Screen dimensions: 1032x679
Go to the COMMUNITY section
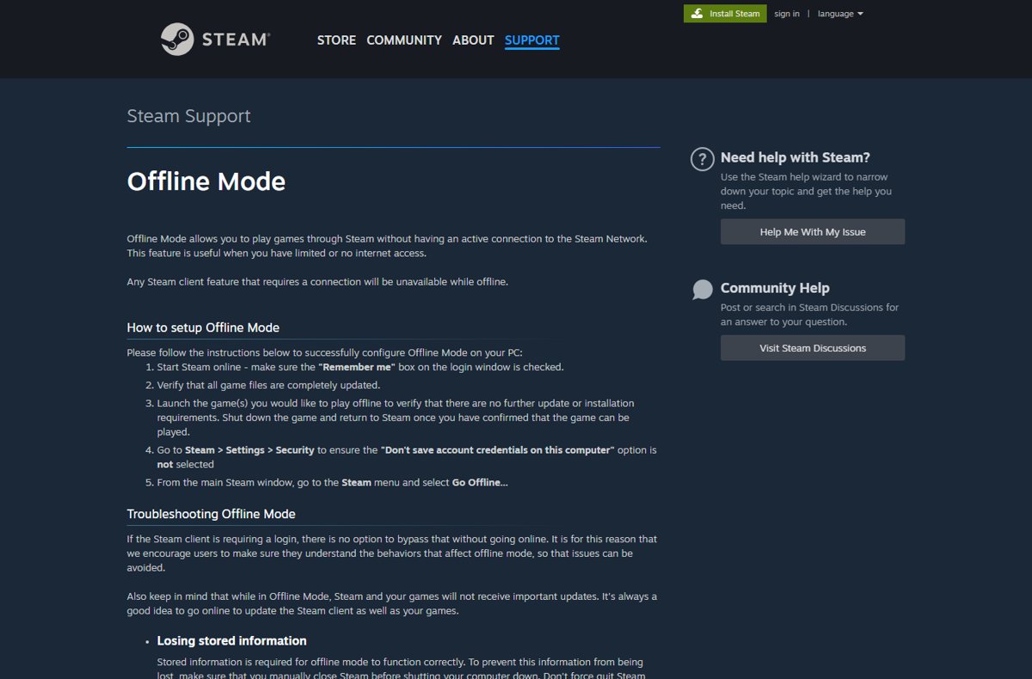pos(404,40)
